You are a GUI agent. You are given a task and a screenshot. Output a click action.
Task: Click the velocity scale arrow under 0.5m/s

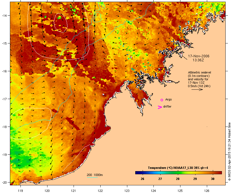197,89
